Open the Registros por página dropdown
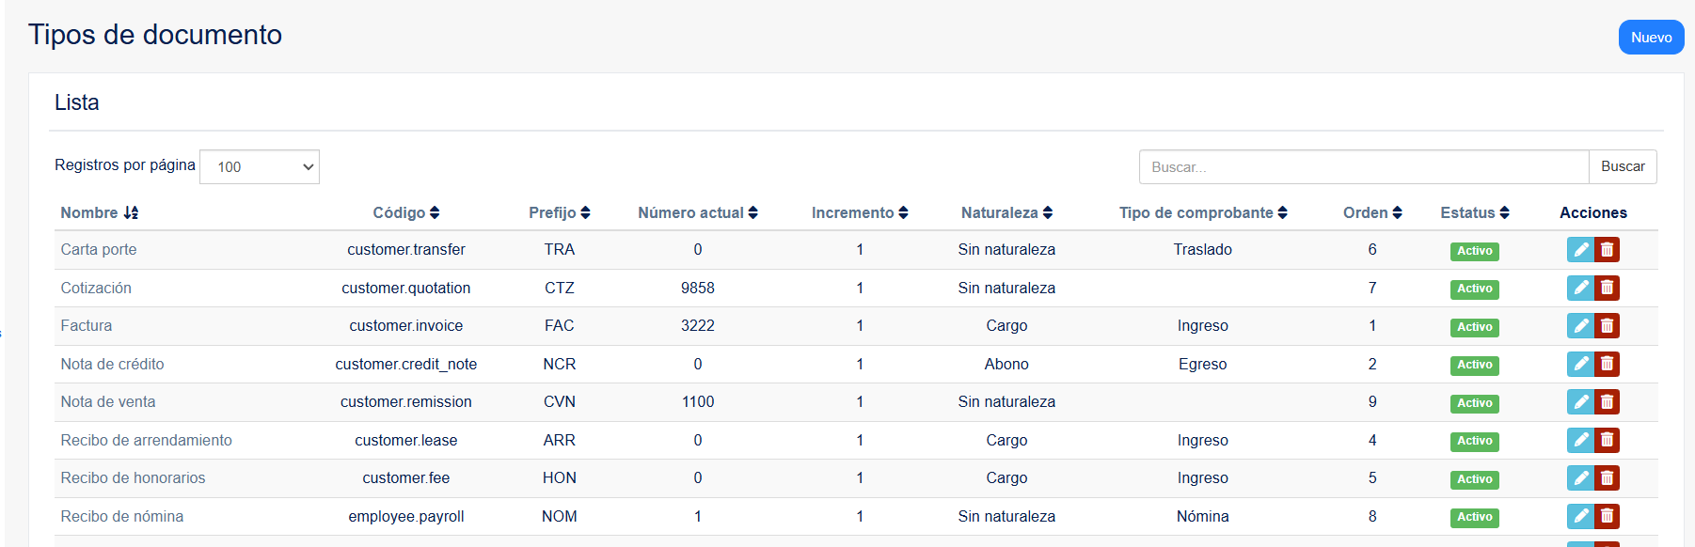This screenshot has height=547, width=1695. pos(260,166)
